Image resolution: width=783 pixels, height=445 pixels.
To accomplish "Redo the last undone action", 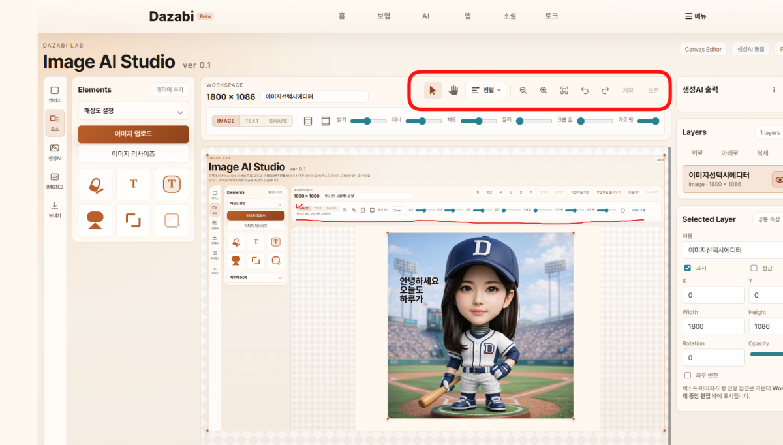I will tap(605, 91).
